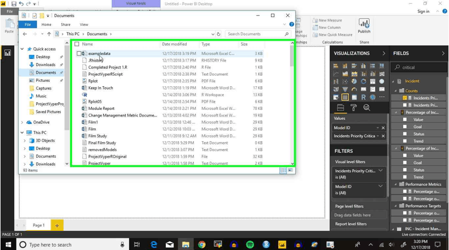
Task: Choose the Map globe visualization icon
Action: tap(382, 81)
